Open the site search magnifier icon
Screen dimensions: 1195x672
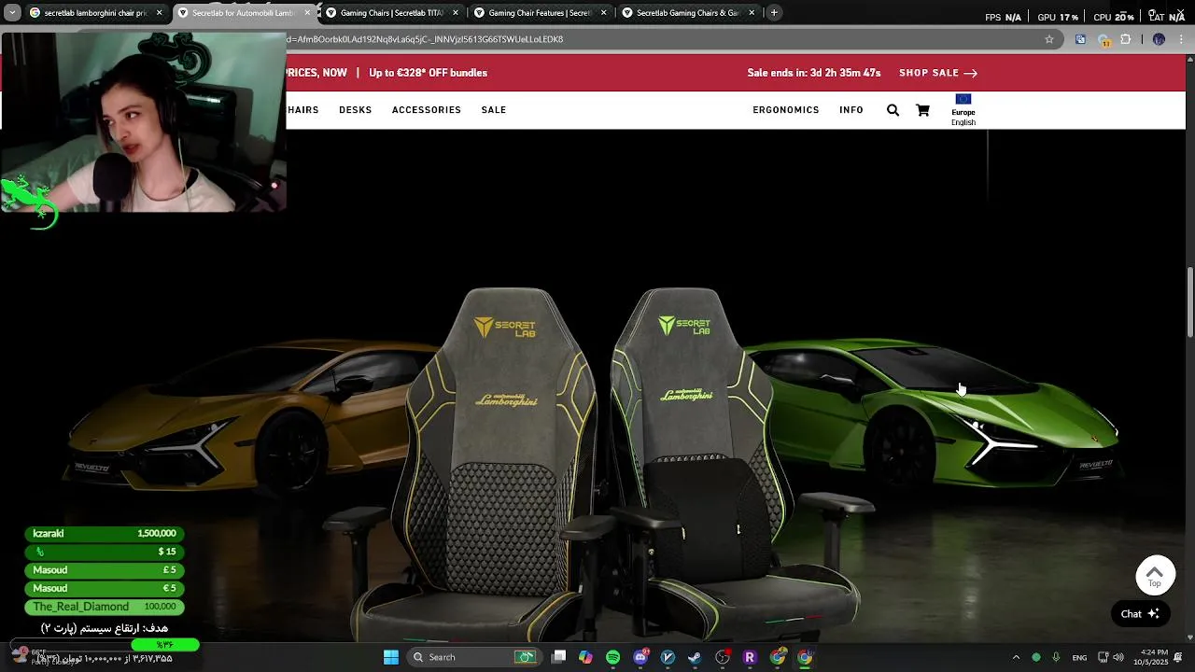[x=893, y=110]
